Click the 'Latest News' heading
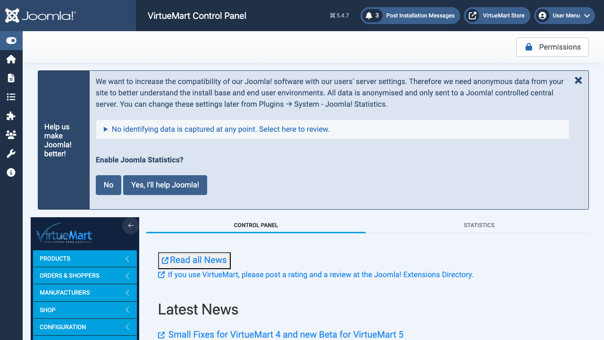Image resolution: width=604 pixels, height=340 pixels. [x=198, y=309]
